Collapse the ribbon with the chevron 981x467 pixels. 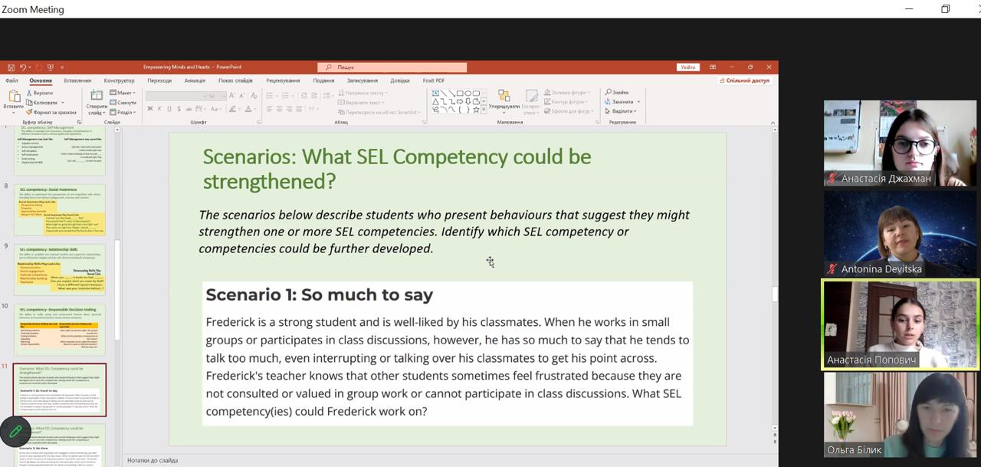772,121
